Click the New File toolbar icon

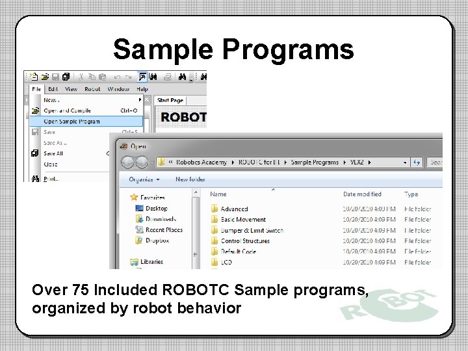34,77
